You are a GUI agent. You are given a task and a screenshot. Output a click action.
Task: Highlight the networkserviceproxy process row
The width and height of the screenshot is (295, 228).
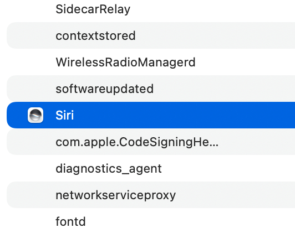click(x=151, y=195)
